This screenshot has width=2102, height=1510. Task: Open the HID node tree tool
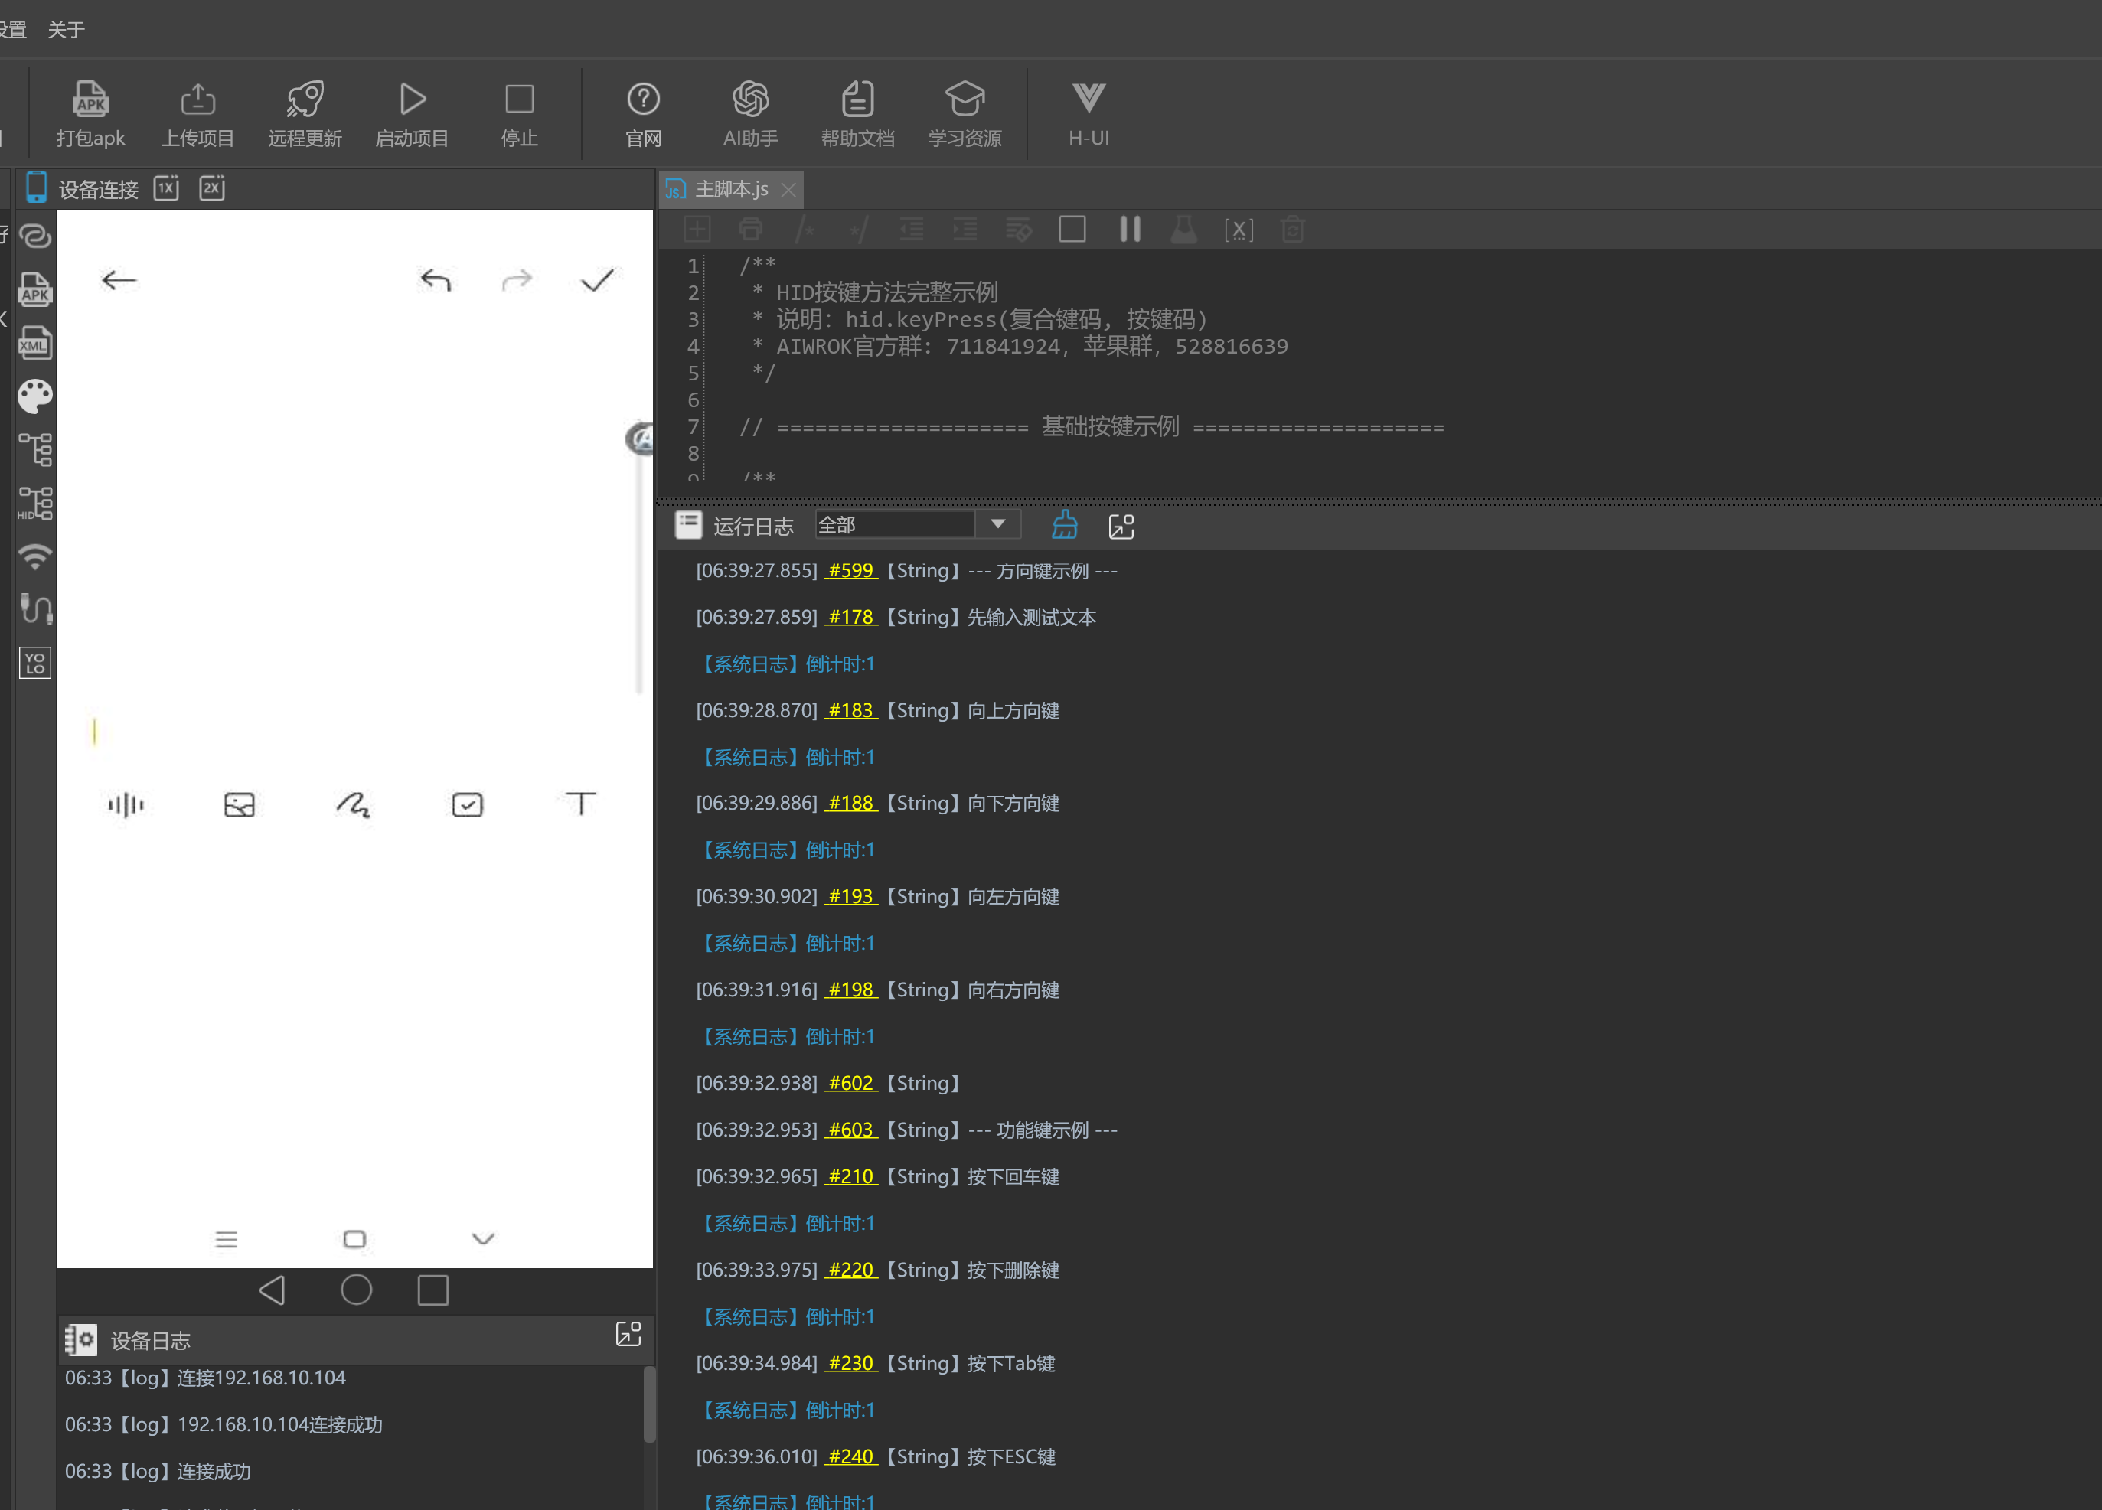click(x=35, y=503)
